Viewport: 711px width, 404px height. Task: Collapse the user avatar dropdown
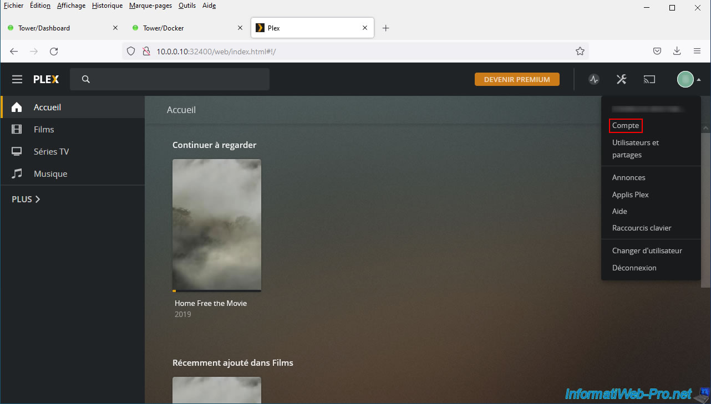pos(689,79)
